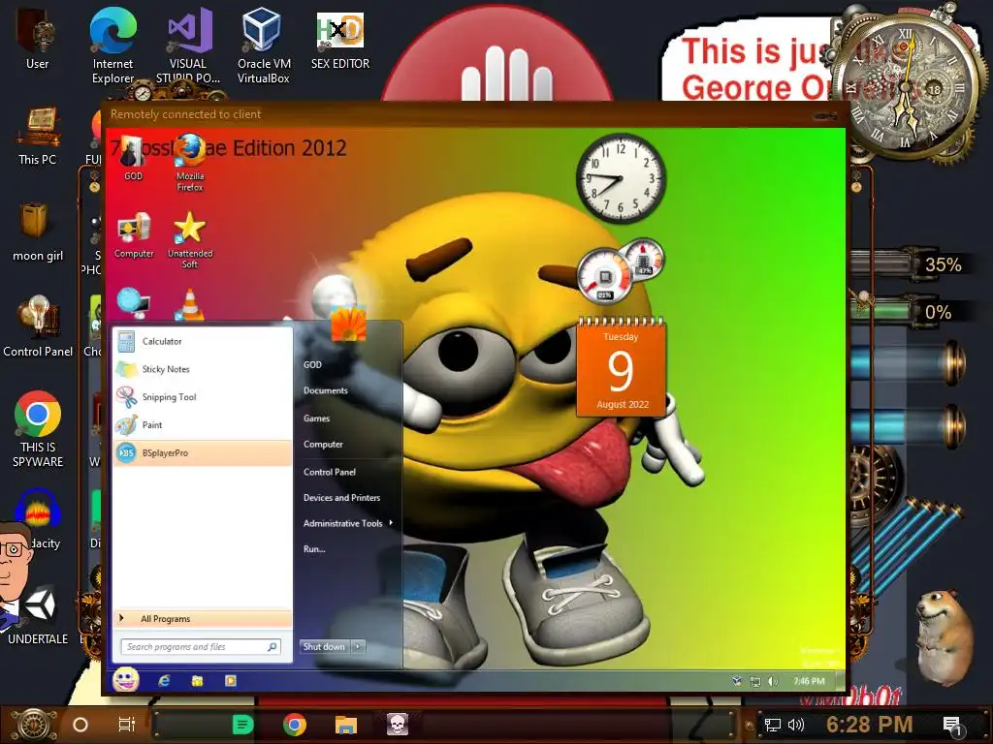Open the Run... dialog entry
The height and width of the screenshot is (744, 993).
(314, 549)
